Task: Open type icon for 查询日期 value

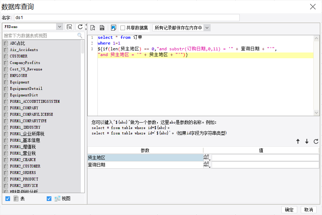Action: coord(207,165)
